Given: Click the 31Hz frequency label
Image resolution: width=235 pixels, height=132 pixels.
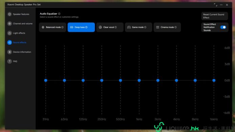Looking at the screenshot, I should point(46,119).
